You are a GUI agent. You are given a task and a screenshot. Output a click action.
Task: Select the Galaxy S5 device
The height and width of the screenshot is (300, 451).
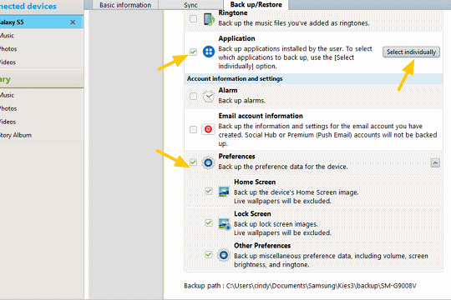pos(42,22)
